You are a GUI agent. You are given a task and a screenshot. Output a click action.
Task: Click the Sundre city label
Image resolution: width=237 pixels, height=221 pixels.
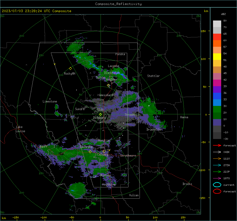coord(80,109)
